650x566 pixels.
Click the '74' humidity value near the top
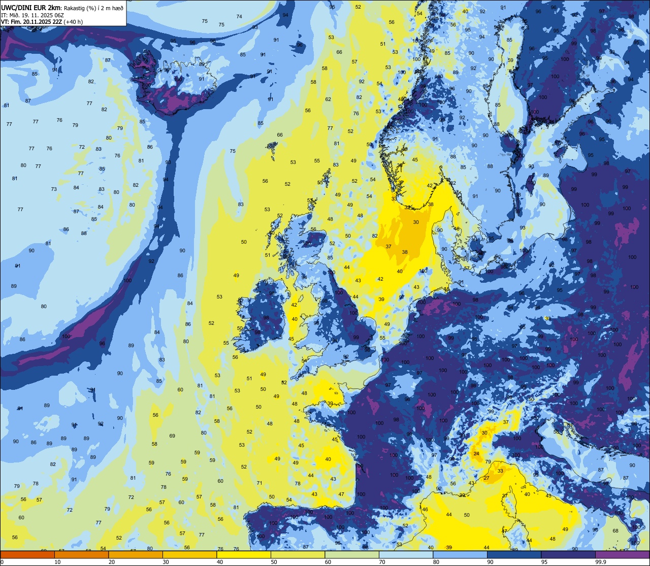click(x=239, y=16)
